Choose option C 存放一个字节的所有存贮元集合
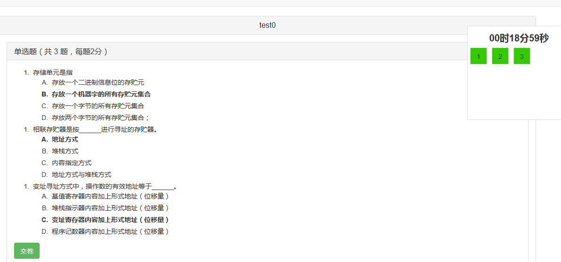The width and height of the screenshot is (561, 262). (x=98, y=106)
